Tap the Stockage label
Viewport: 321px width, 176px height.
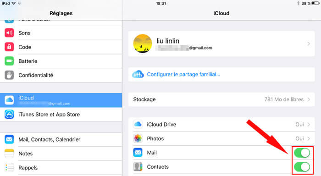(144, 99)
